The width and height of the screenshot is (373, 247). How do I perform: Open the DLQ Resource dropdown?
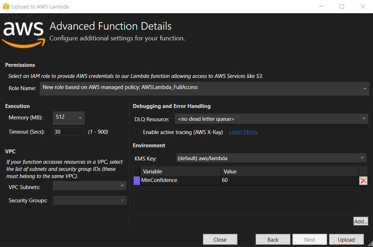click(x=365, y=119)
